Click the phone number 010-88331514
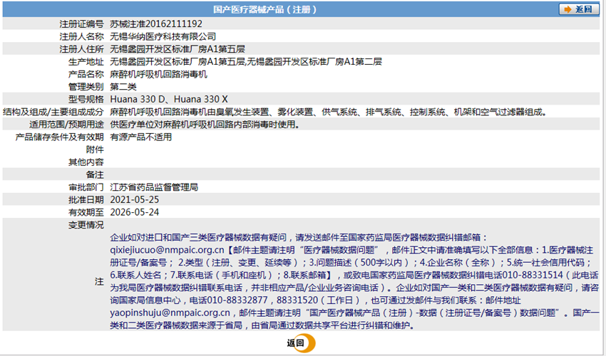 tap(532, 275)
